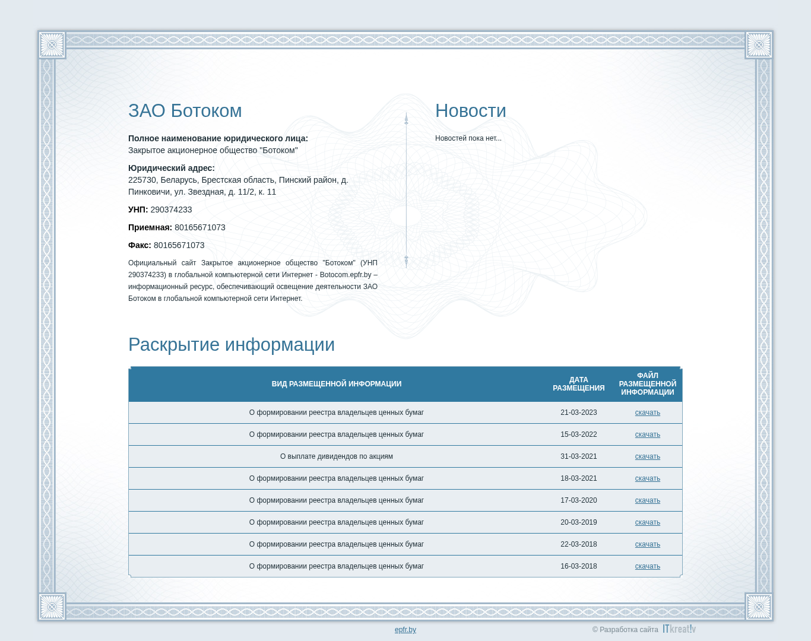811x641 pixels.
Task: Download the file dated 15-03-2022
Action: 647,434
